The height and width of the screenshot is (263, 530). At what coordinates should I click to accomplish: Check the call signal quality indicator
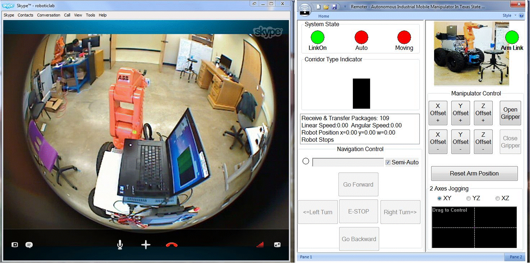pos(260,245)
